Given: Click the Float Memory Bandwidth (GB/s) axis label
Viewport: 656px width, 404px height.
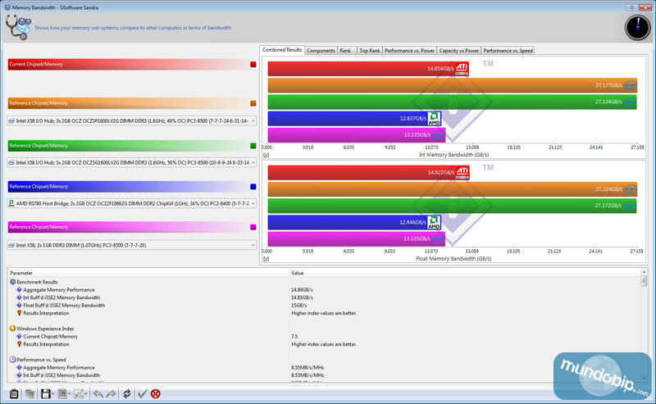Looking at the screenshot, I should pos(453,259).
